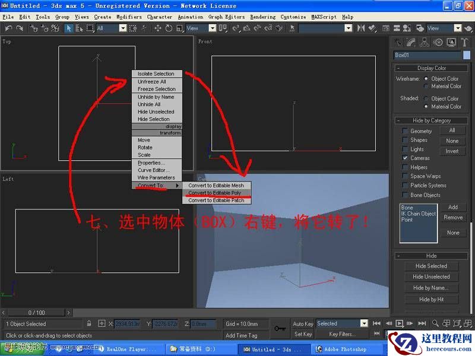Choose Convert to Editable Poly from the submenu
475x356 pixels.
[217, 192]
